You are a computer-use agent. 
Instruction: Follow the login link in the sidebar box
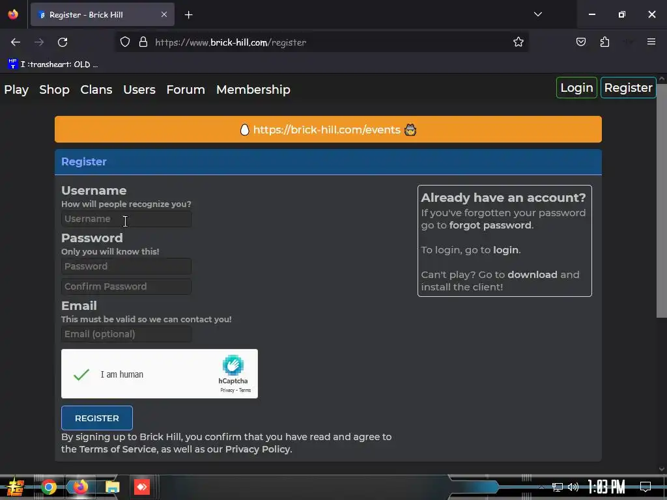(x=505, y=250)
